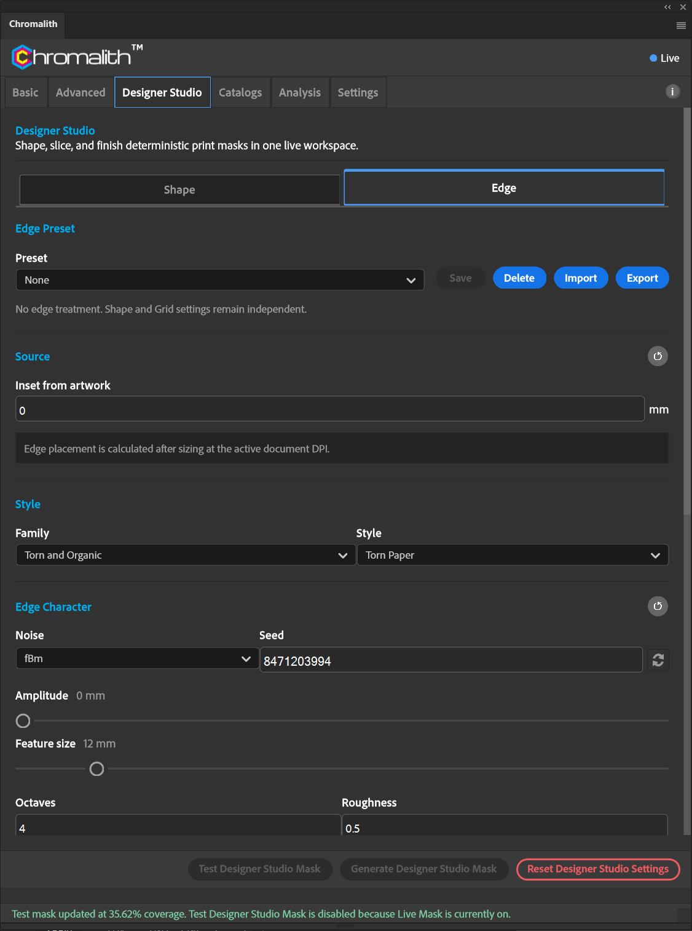
Task: Click Generate Designer Studio Mask button
Action: coord(424,869)
